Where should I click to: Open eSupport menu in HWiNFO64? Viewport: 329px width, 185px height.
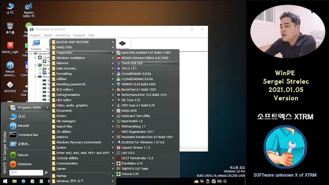79,35
